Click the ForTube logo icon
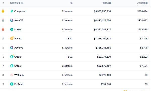This screenshot has height=91, width=151. [x=12, y=84]
